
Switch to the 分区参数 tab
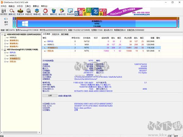click(x=46, y=34)
